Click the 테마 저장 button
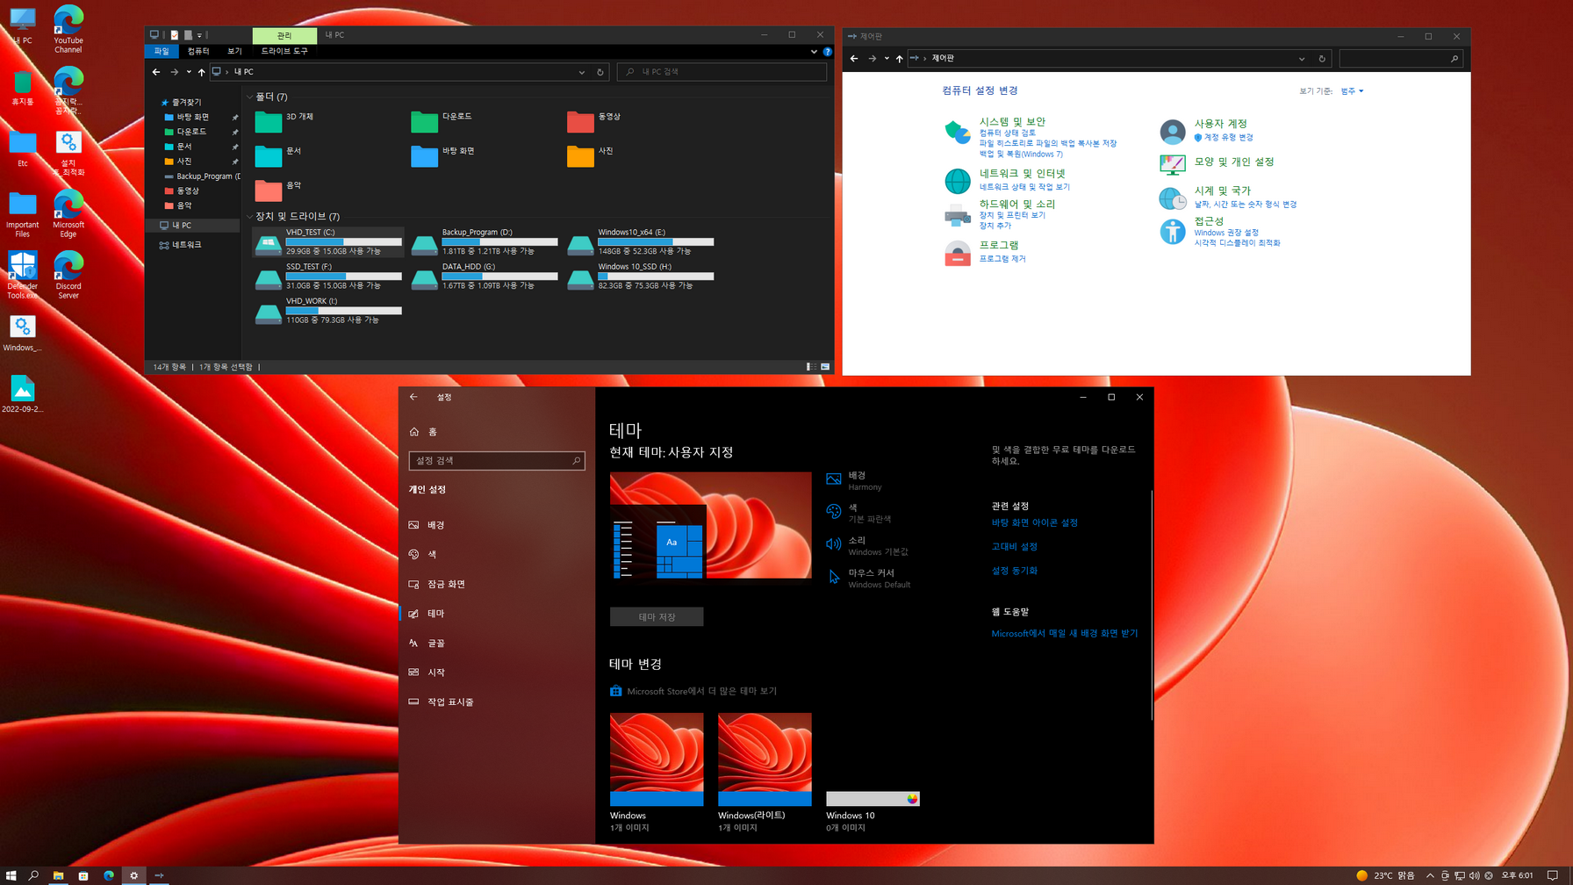Image resolution: width=1573 pixels, height=885 pixels. 657,617
